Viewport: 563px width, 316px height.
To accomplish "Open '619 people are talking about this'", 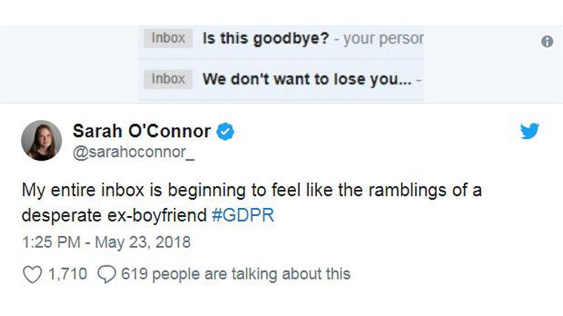I will coord(235,275).
